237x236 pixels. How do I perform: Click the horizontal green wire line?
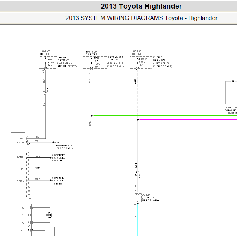[165, 116]
